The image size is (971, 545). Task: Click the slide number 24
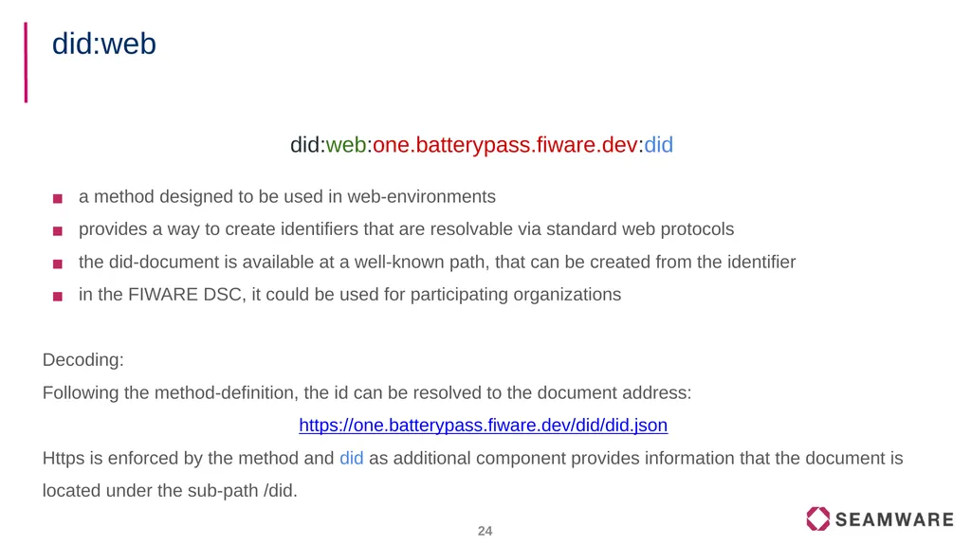(x=485, y=531)
